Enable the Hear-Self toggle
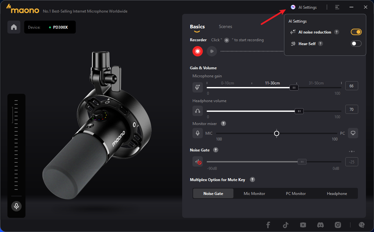 (356, 43)
